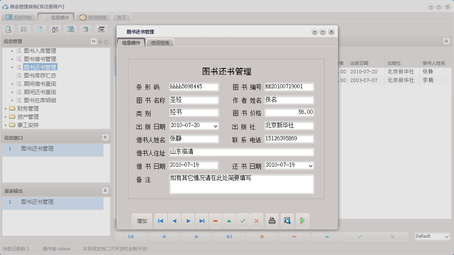Image resolution: width=454 pixels, height=255 pixels.
Task: Delete the record with the red minus icon
Action: pos(215,220)
